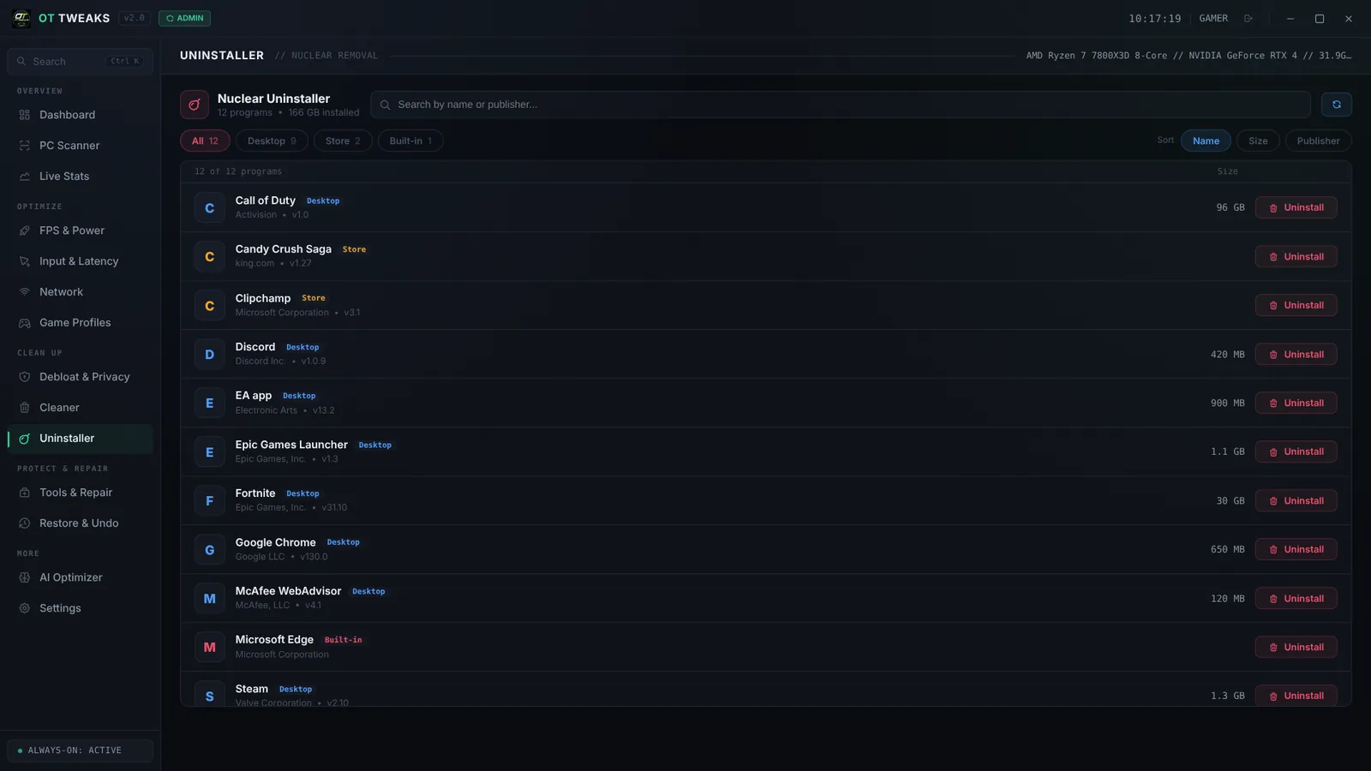Click the refresh programs list icon
Image resolution: width=1371 pixels, height=771 pixels.
tap(1336, 105)
